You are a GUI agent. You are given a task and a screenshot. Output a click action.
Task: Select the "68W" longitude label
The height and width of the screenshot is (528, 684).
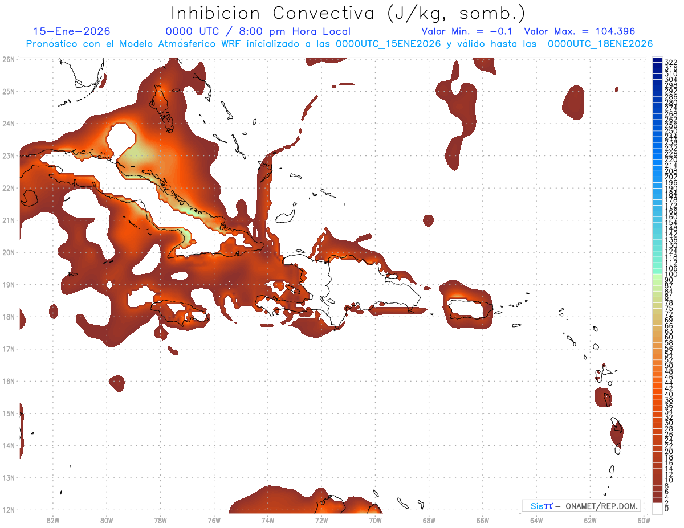click(429, 521)
